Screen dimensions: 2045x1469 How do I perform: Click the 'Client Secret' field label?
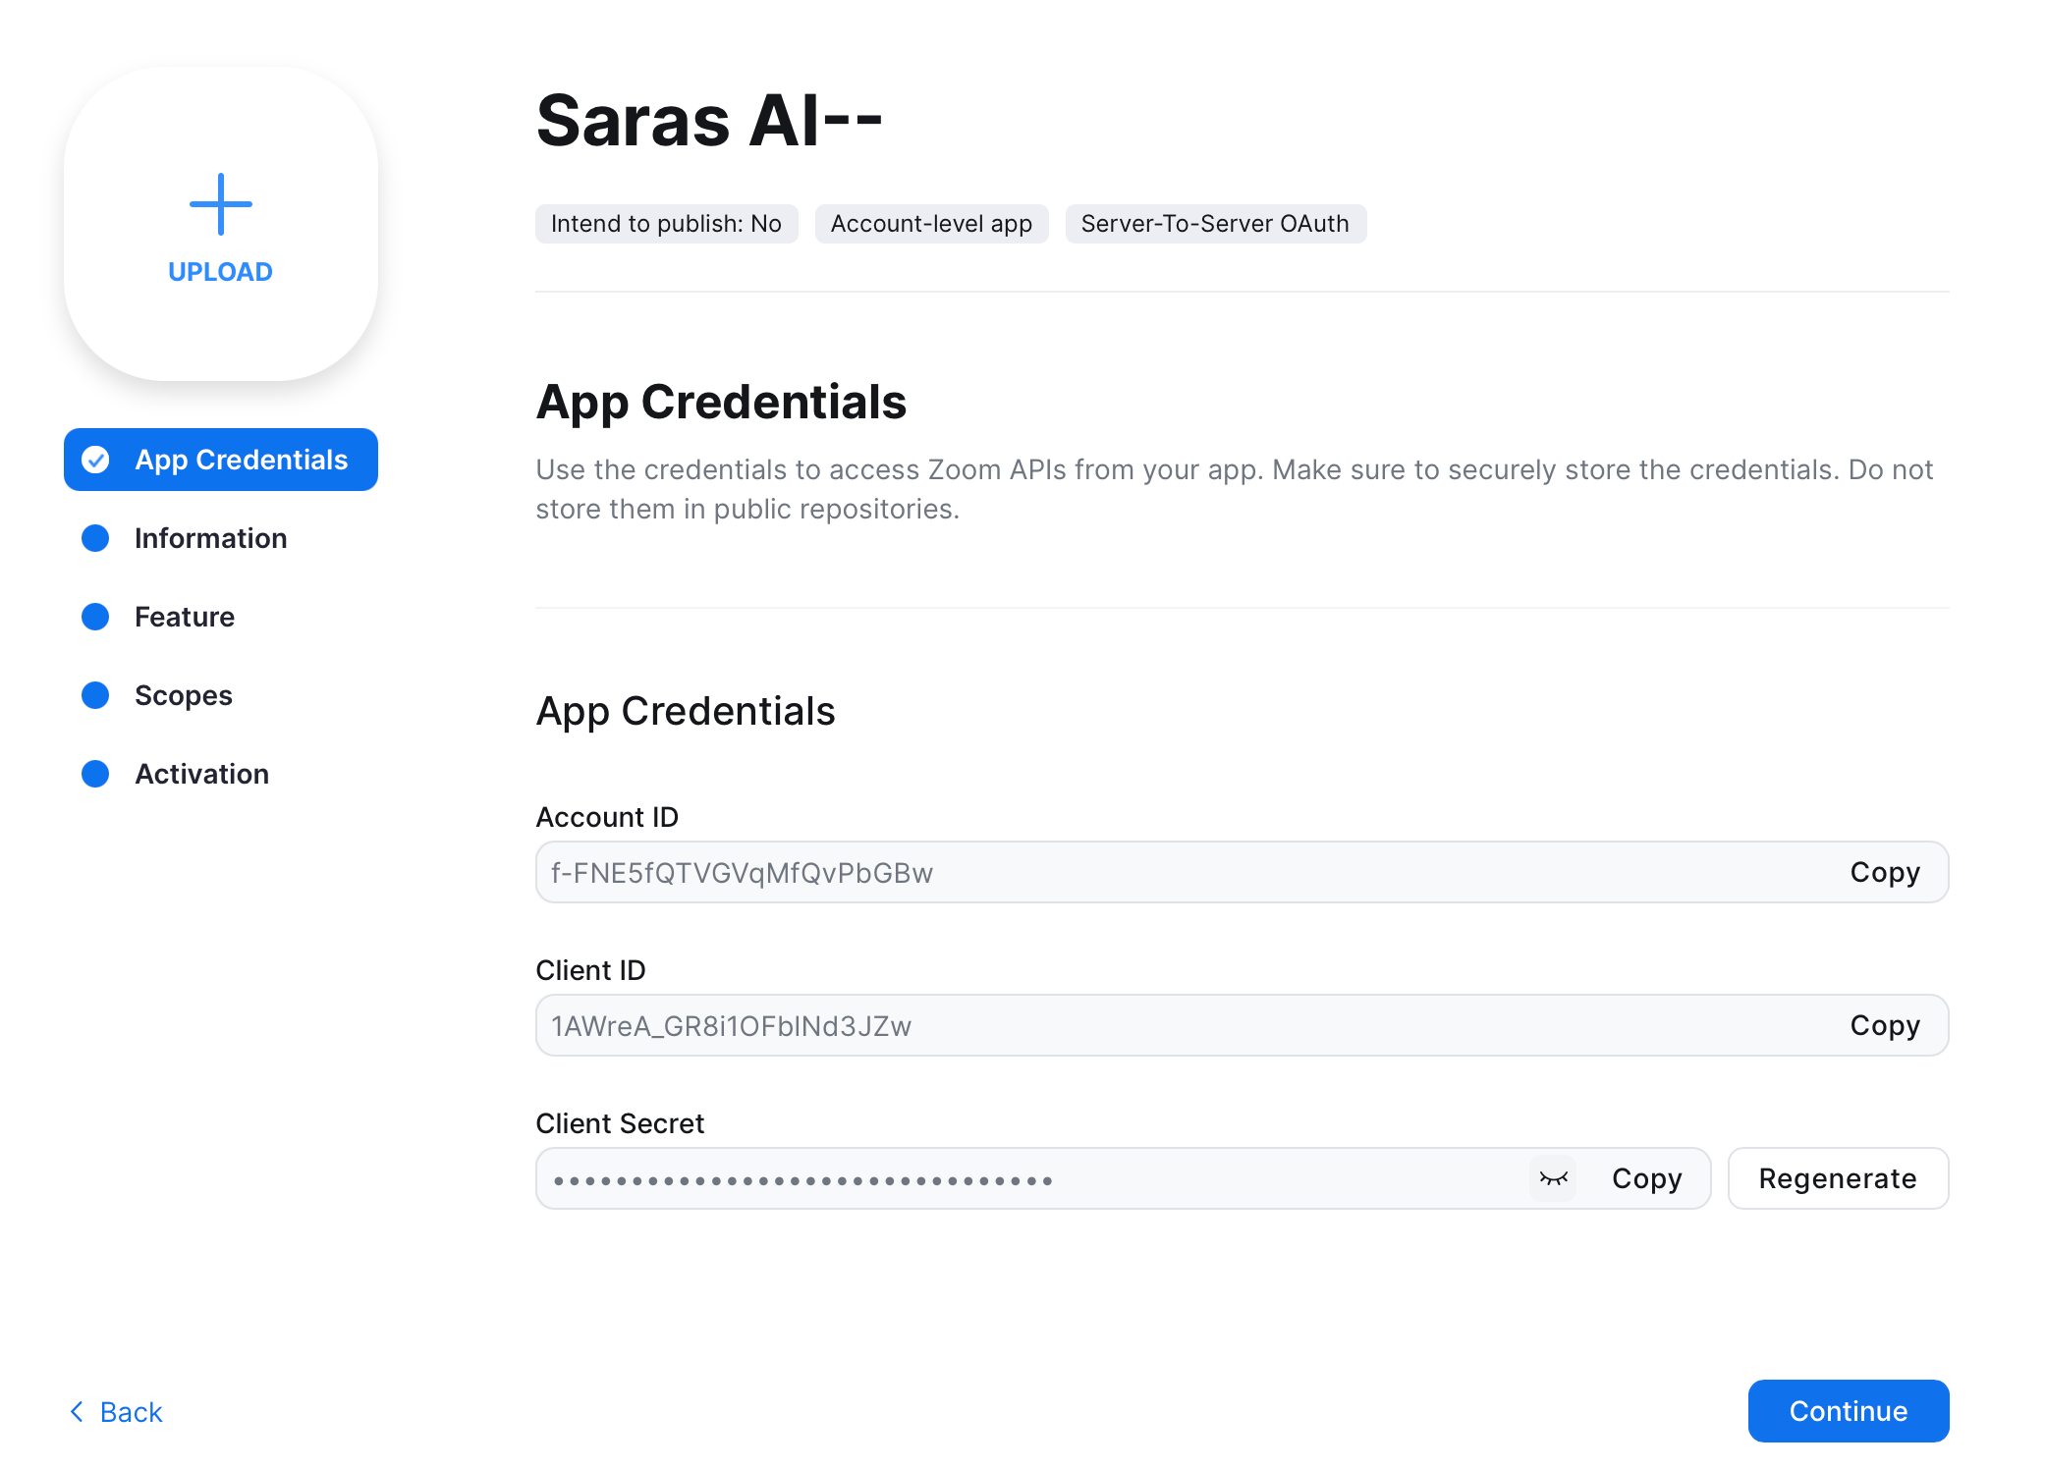[x=620, y=1123]
